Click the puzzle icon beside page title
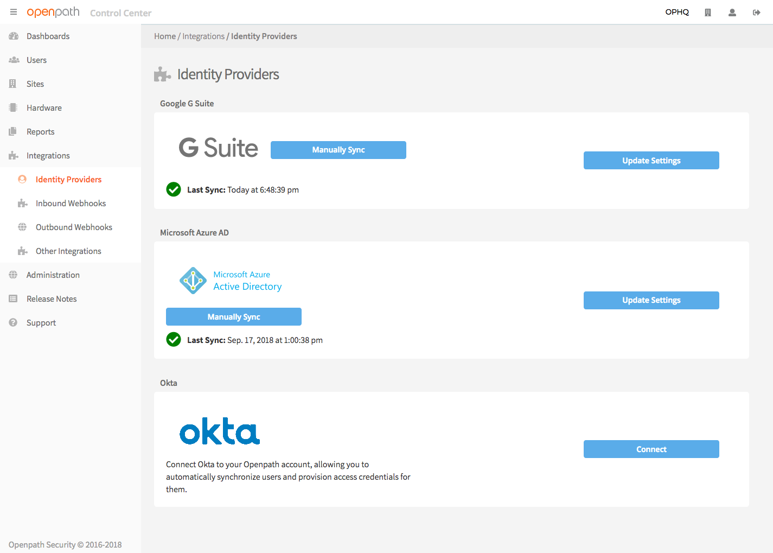773x553 pixels. tap(162, 74)
